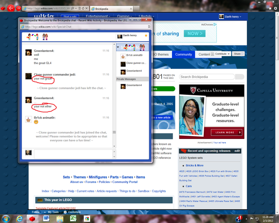The height and width of the screenshot is (223, 279).
Task: Click the chat message input box
Action: pos(73,154)
